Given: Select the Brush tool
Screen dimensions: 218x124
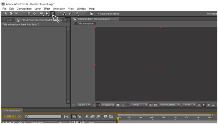Looking at the screenshot, I should (x=59, y=13).
